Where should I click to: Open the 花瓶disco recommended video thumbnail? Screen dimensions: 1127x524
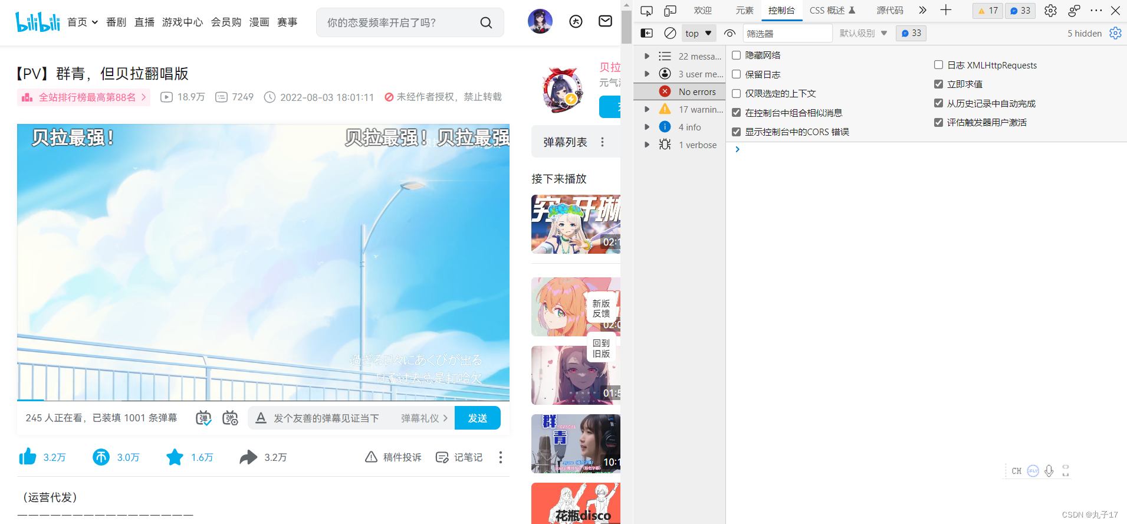pos(576,503)
